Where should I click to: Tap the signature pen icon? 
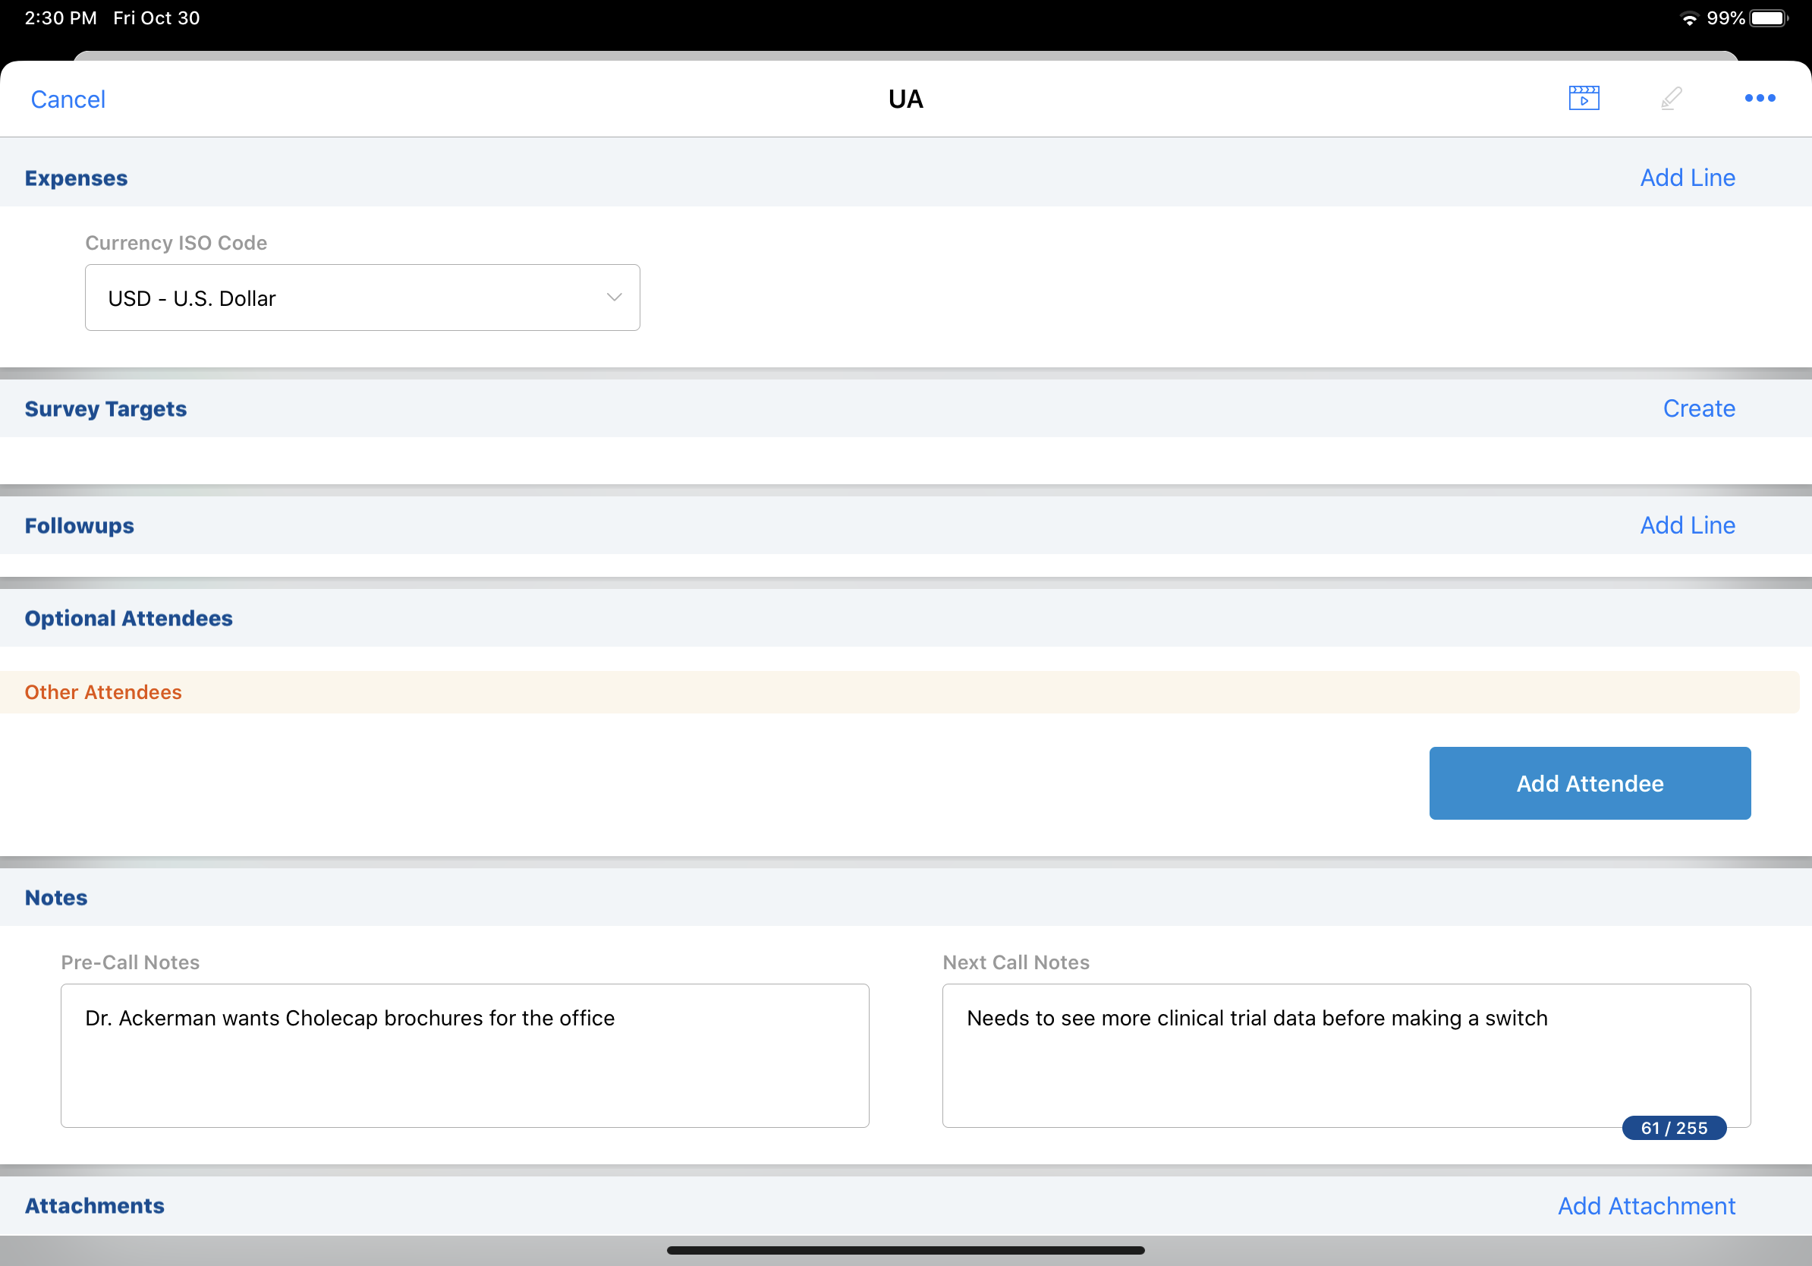[1671, 99]
